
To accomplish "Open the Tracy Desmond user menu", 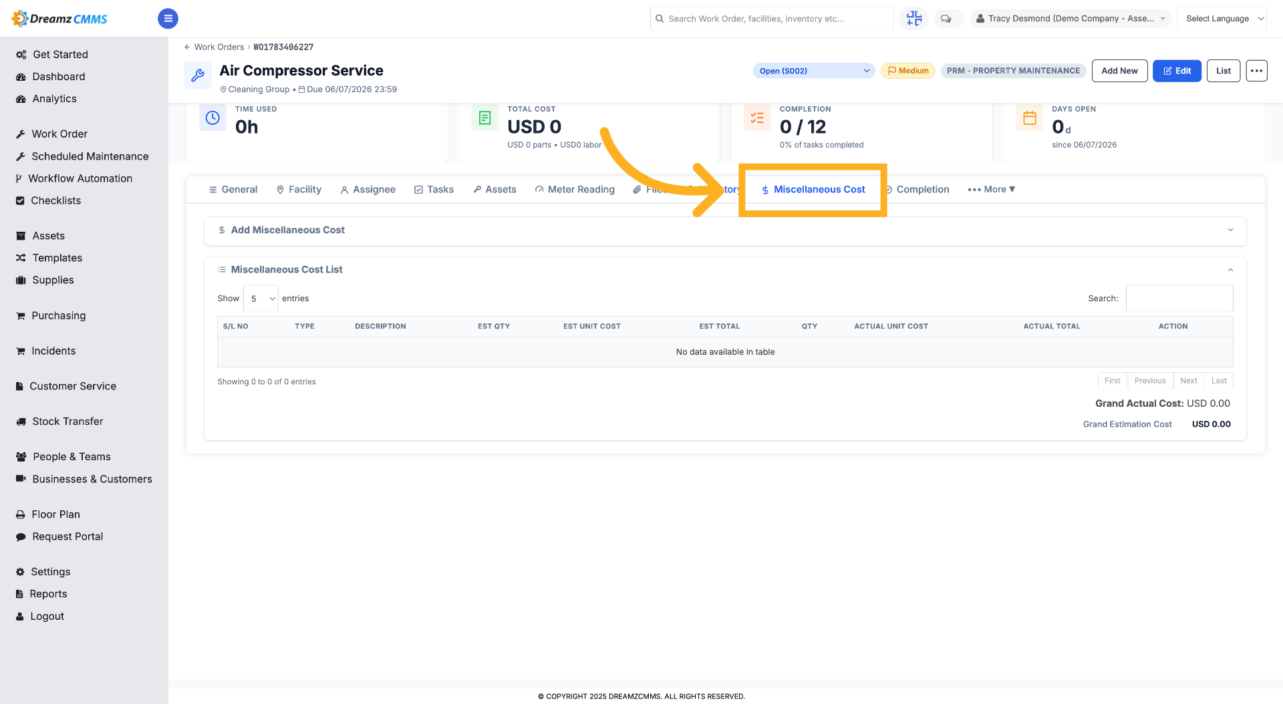I will tap(1071, 19).
